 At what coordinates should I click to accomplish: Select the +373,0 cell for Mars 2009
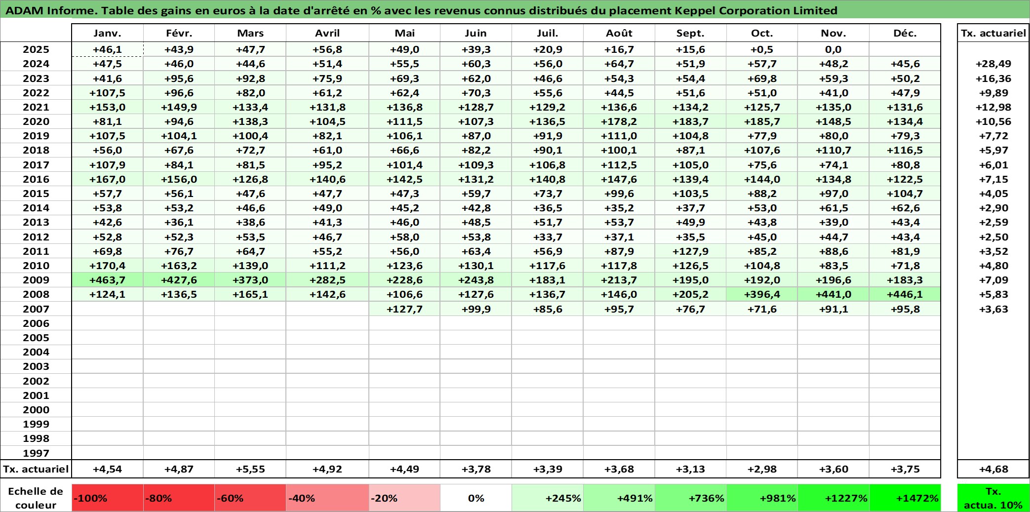pyautogui.click(x=250, y=280)
